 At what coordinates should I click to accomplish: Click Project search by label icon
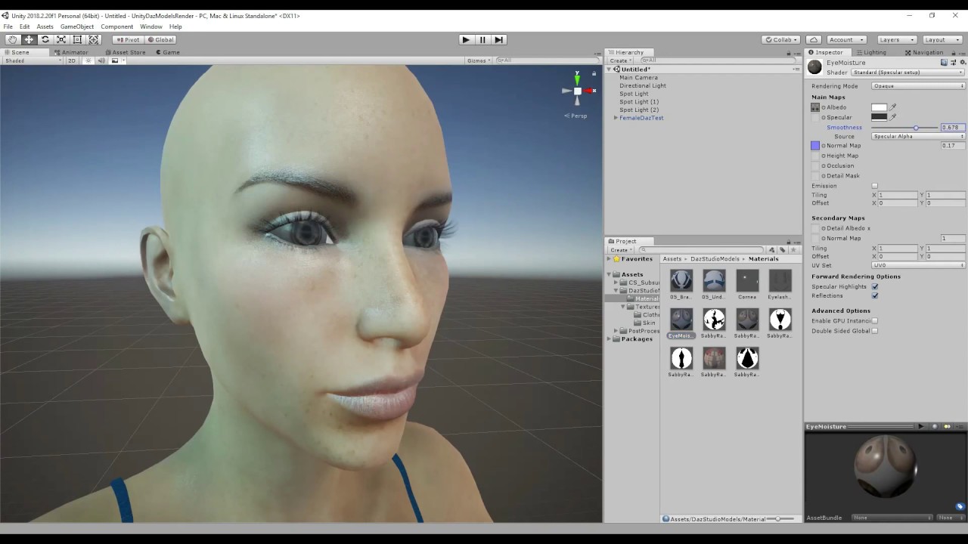(x=783, y=249)
